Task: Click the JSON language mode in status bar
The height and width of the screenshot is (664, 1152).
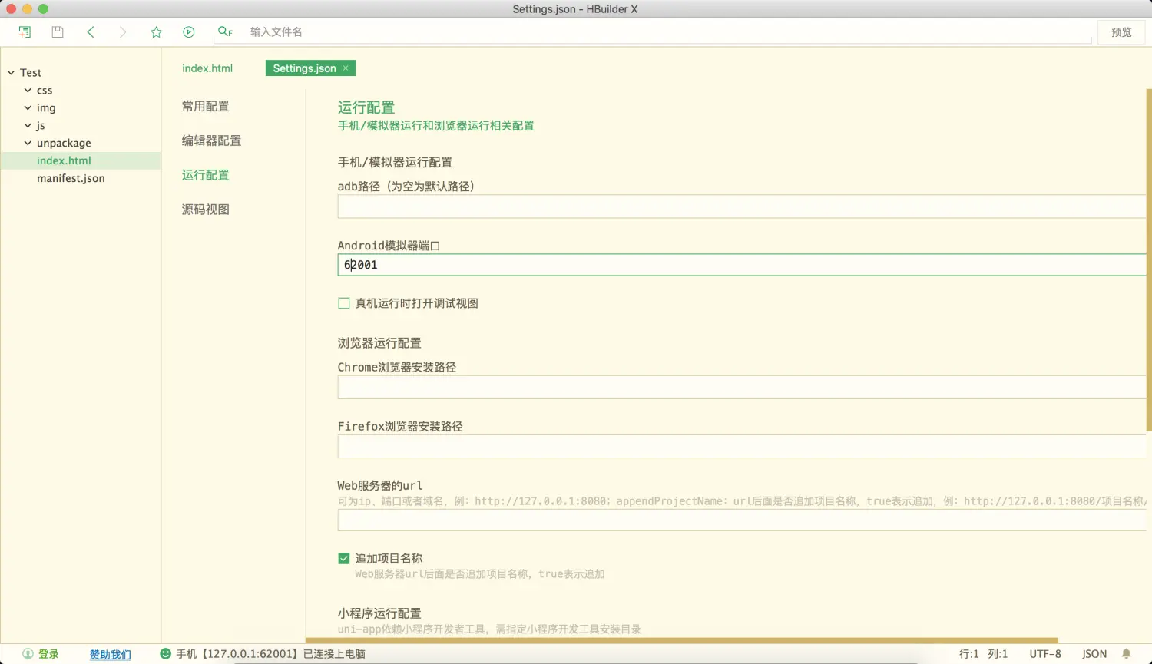Action: [1094, 654]
